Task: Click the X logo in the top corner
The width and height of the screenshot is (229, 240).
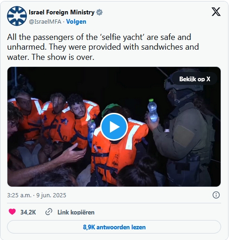Action: click(x=216, y=12)
